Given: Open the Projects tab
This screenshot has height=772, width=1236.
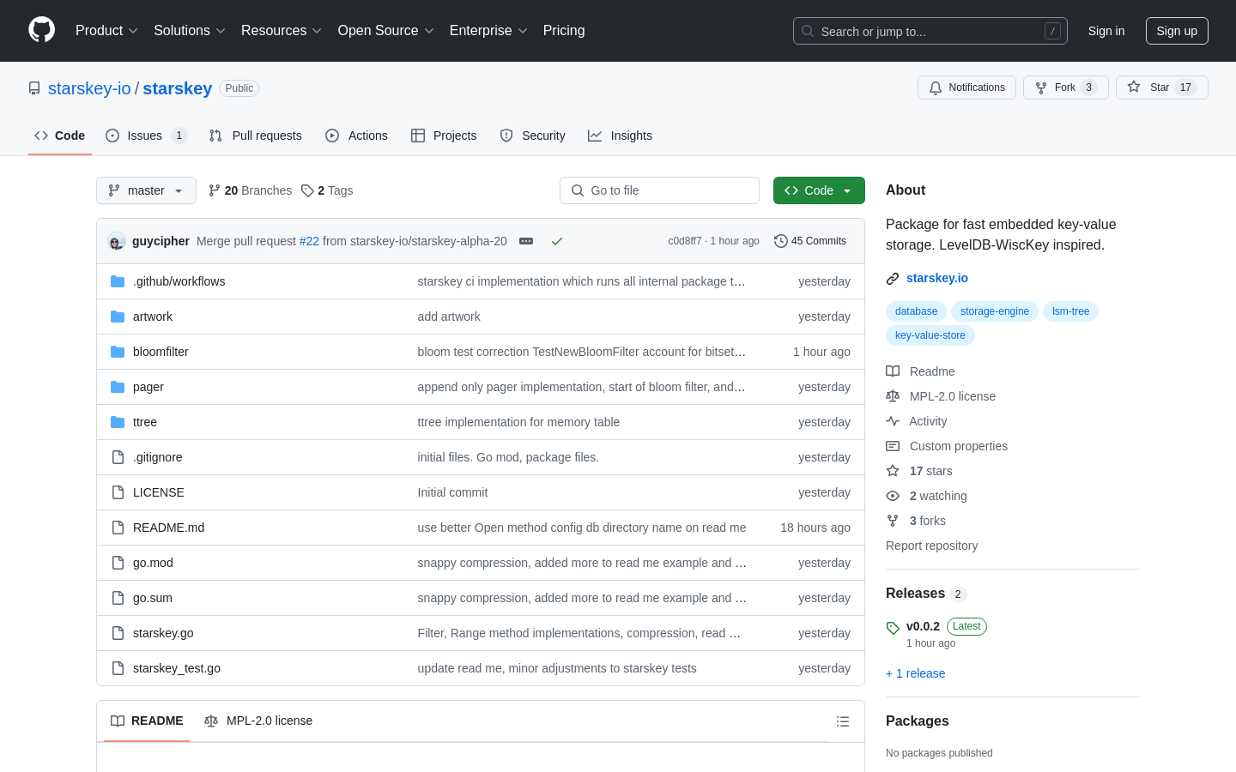Looking at the screenshot, I should coord(444,136).
